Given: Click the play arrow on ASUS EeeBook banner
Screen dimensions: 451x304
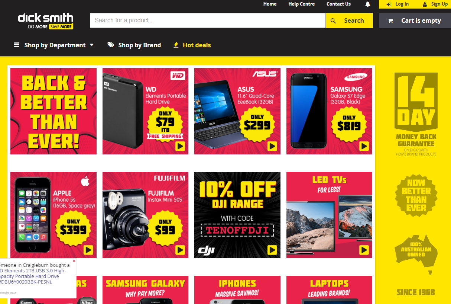Looking at the screenshot, I should [x=272, y=146].
